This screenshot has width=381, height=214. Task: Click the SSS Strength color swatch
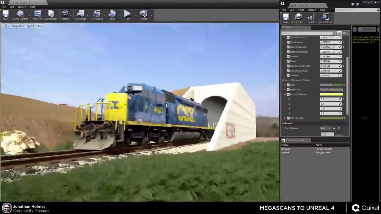[x=331, y=118]
